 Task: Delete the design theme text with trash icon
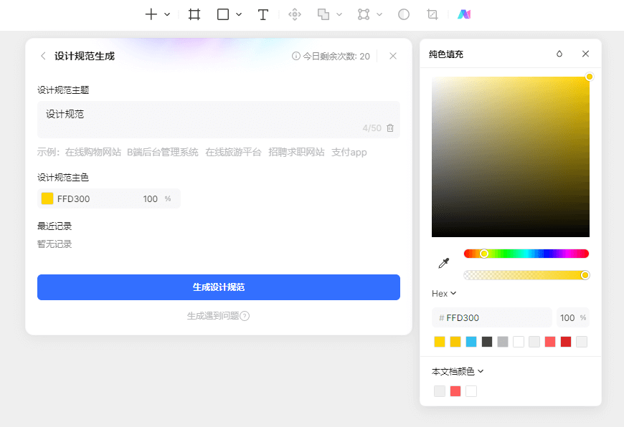click(x=390, y=128)
